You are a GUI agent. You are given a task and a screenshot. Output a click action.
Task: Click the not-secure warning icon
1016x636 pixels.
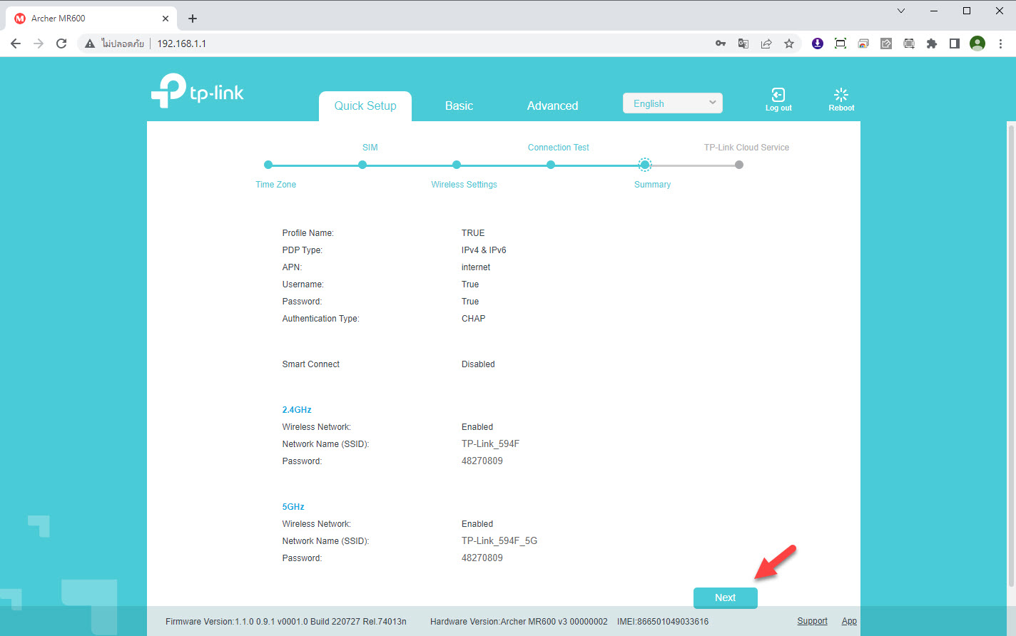coord(90,43)
